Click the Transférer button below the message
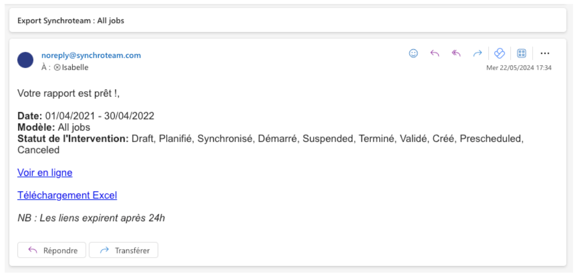 (124, 250)
